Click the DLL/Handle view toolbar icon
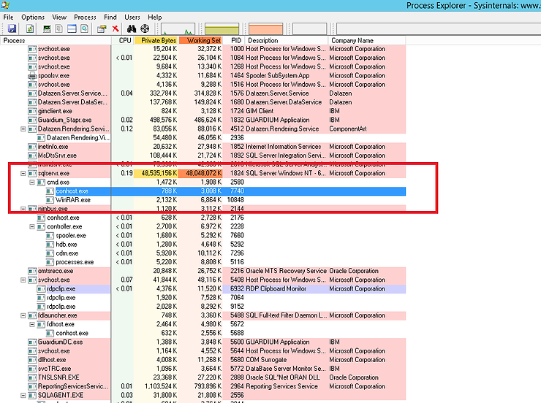The width and height of the screenshot is (541, 403). (x=84, y=28)
